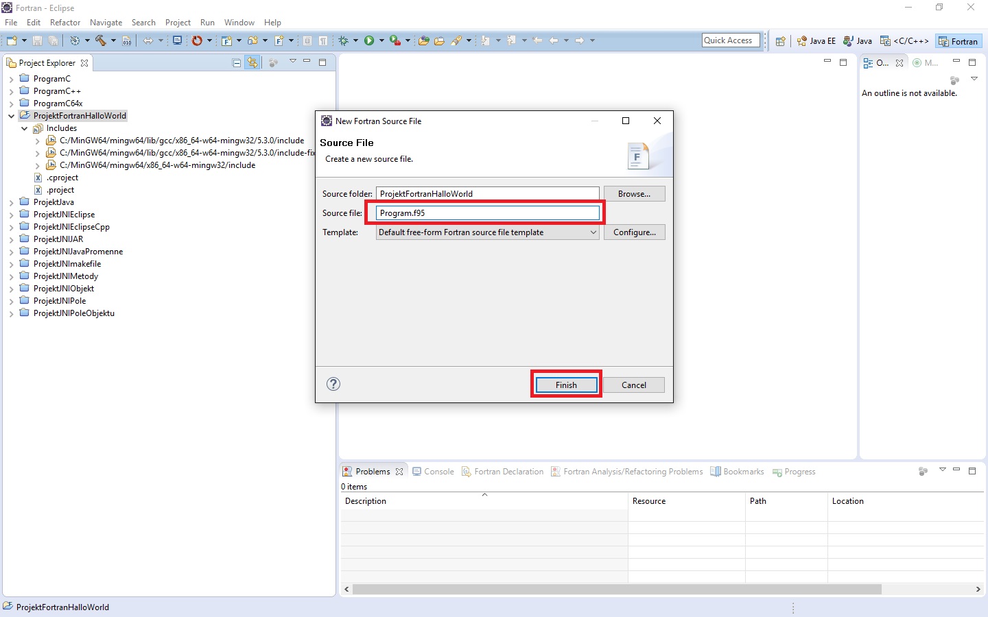Expand the ProjektJava project node

point(11,203)
